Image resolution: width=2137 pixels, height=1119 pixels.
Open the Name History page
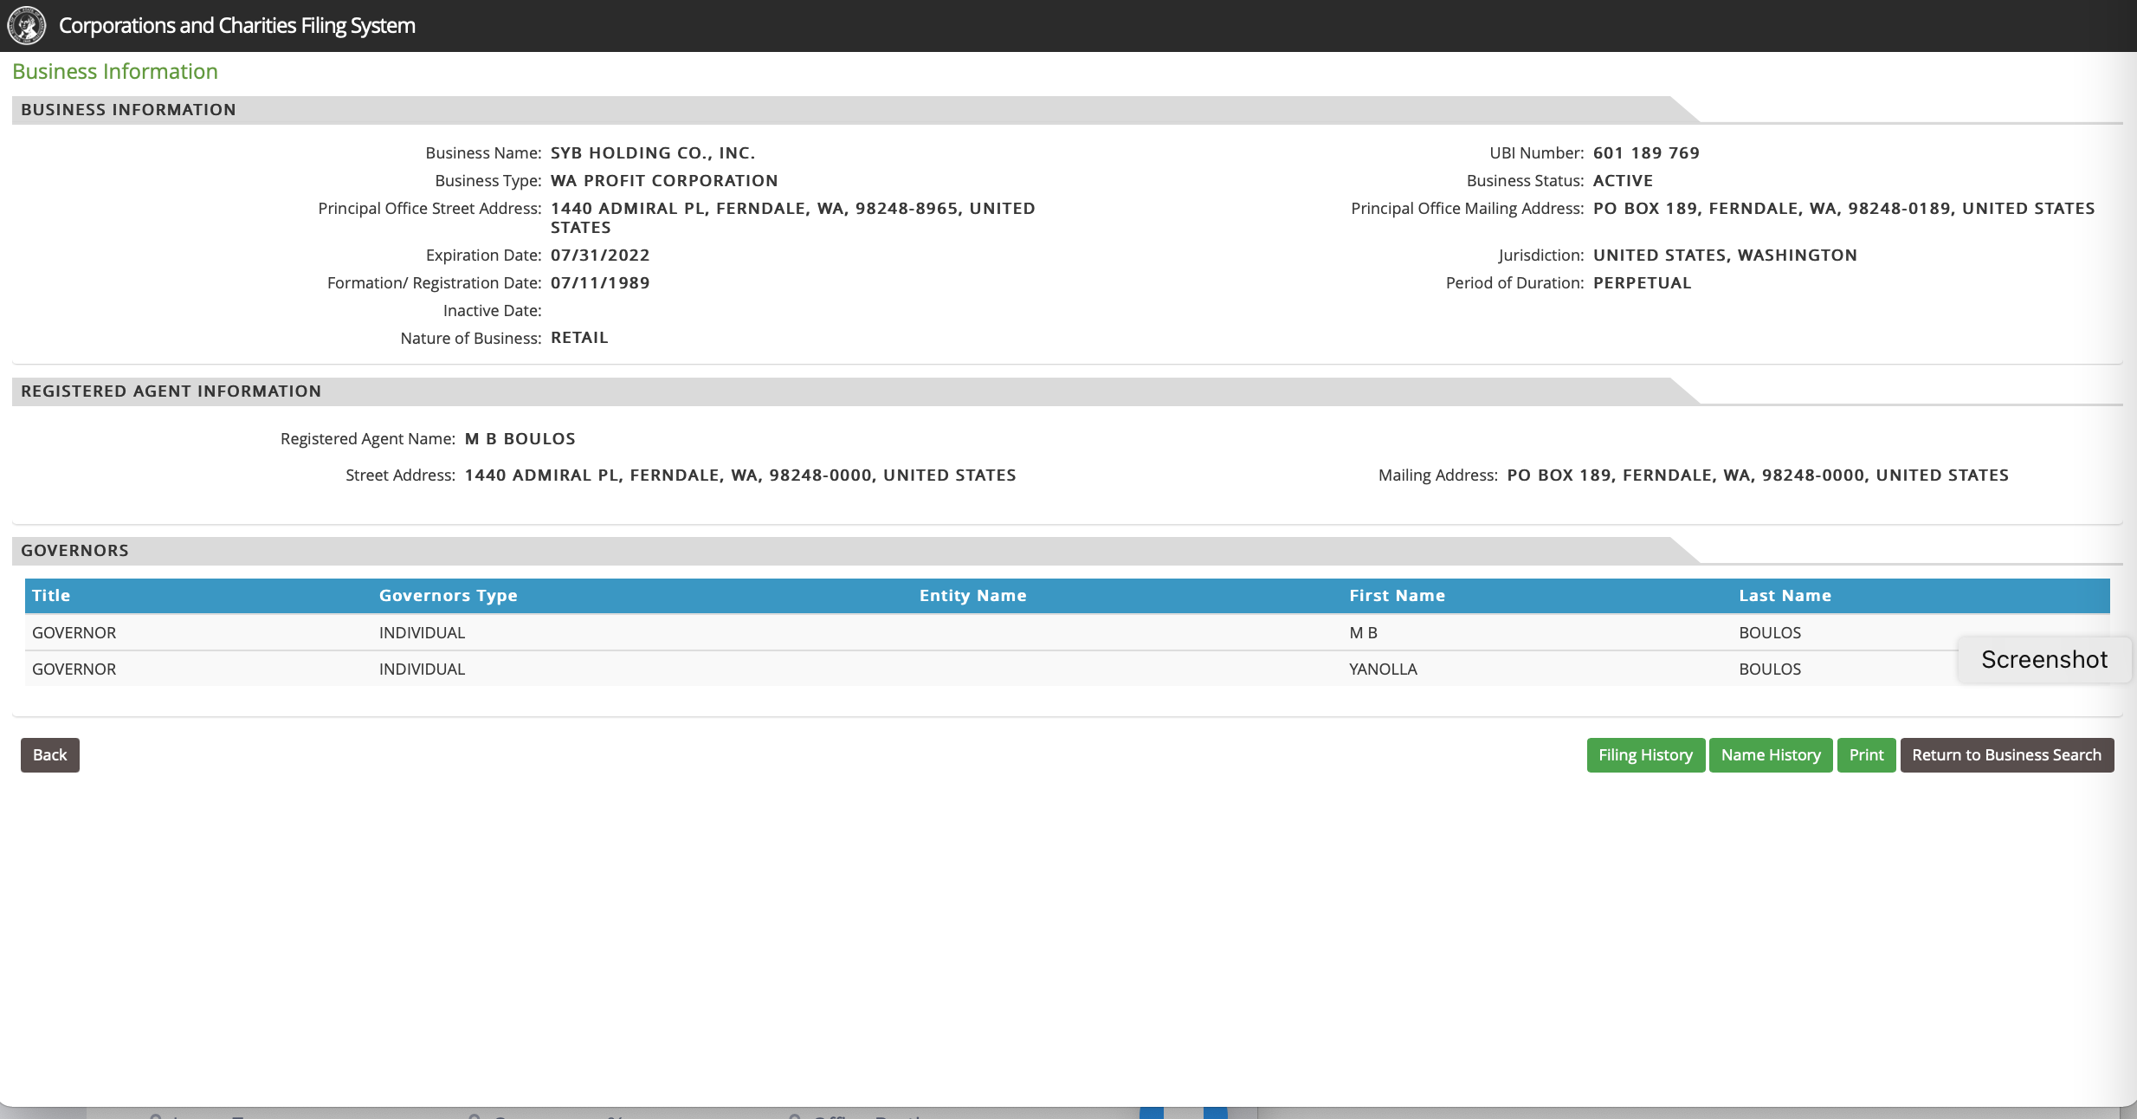point(1770,755)
